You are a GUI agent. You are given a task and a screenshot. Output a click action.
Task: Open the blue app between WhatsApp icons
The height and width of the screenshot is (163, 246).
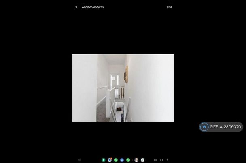(x=122, y=160)
